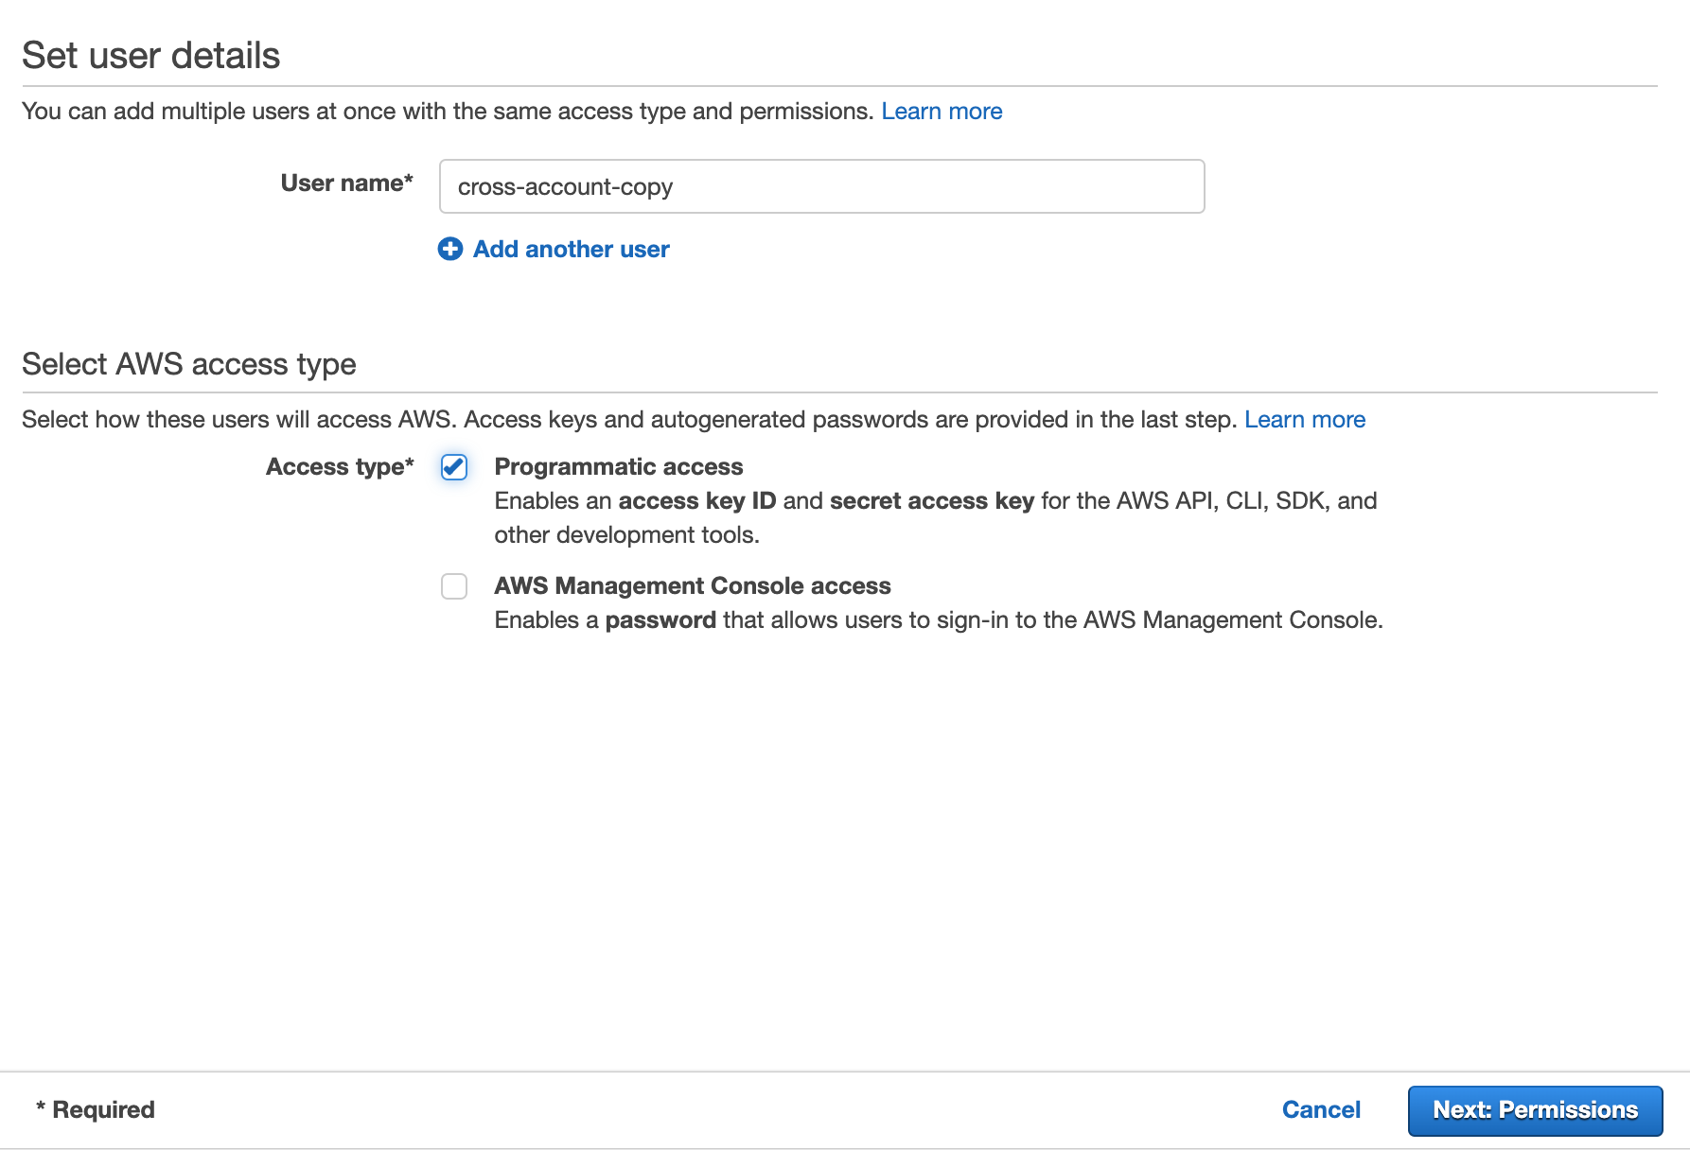Click the Select AWS access type heading

tap(189, 364)
